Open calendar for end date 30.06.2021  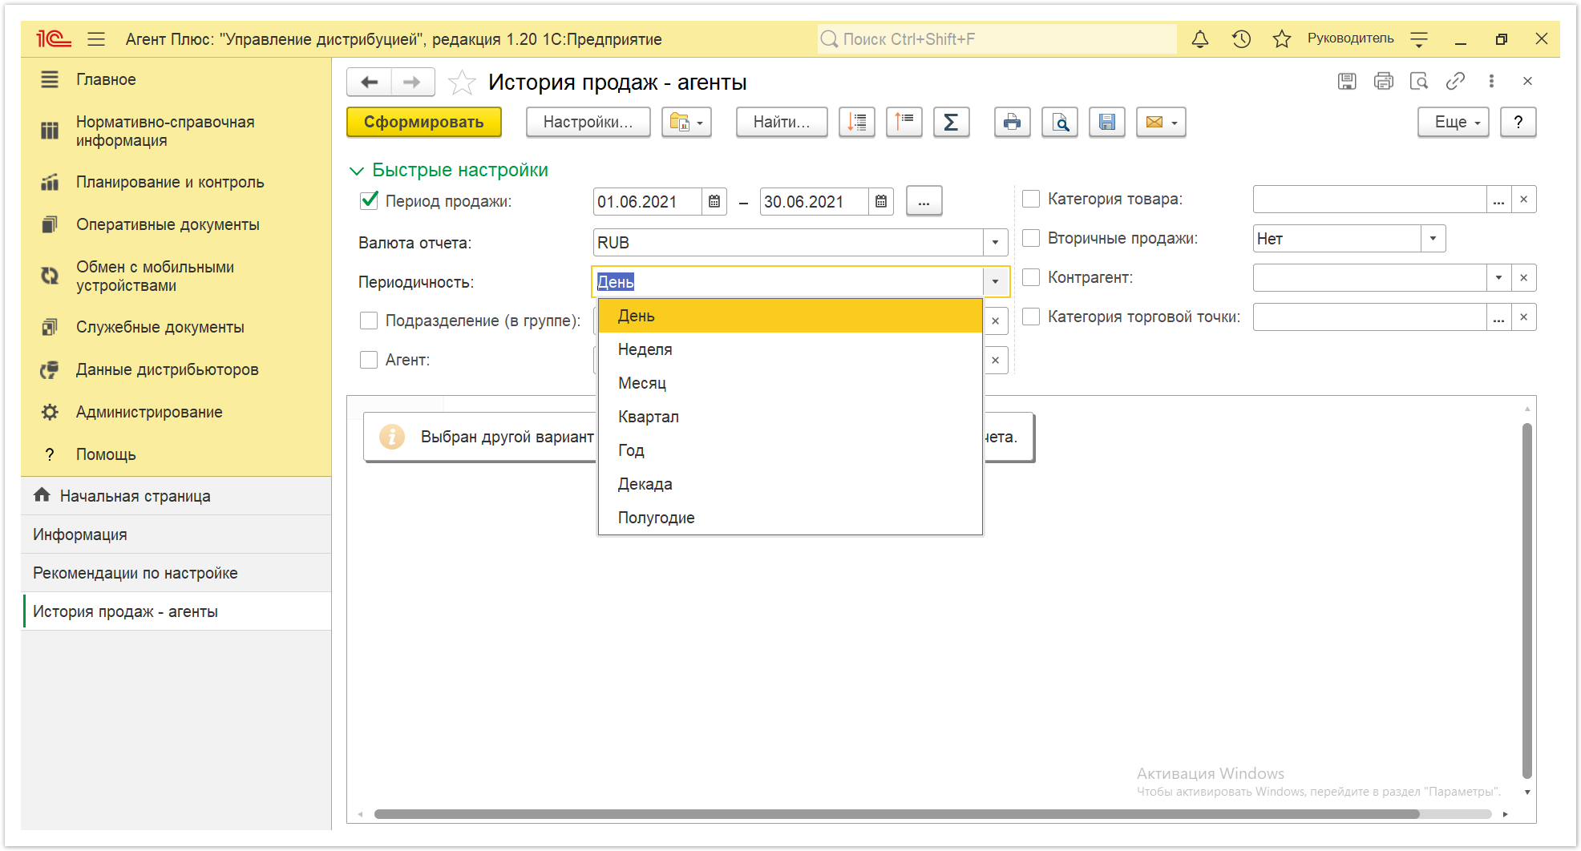coord(880,202)
